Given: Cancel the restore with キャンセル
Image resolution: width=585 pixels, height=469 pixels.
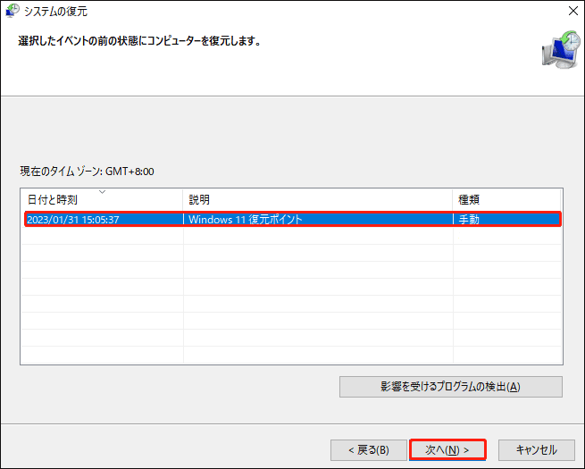Looking at the screenshot, I should 537,450.
